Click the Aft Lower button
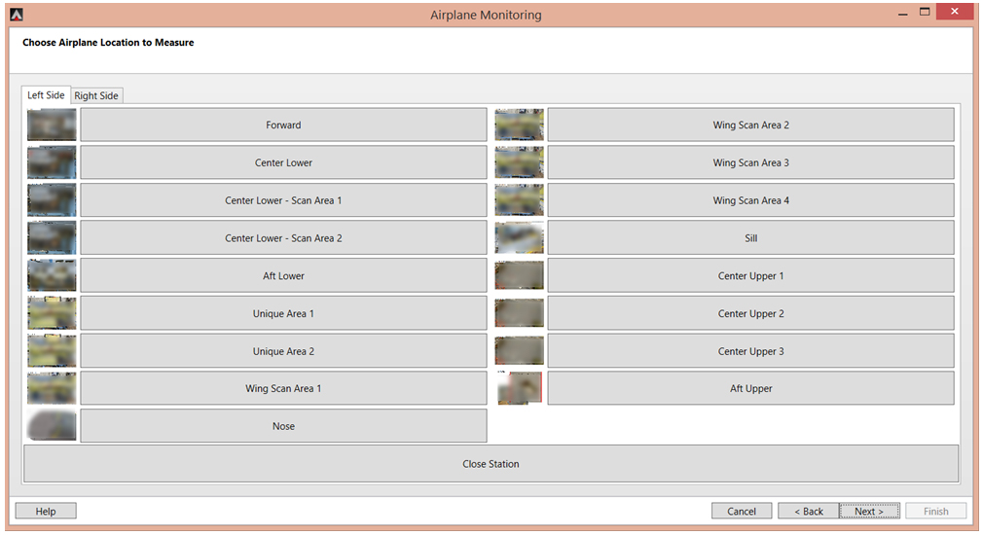The image size is (983, 535). (x=283, y=275)
